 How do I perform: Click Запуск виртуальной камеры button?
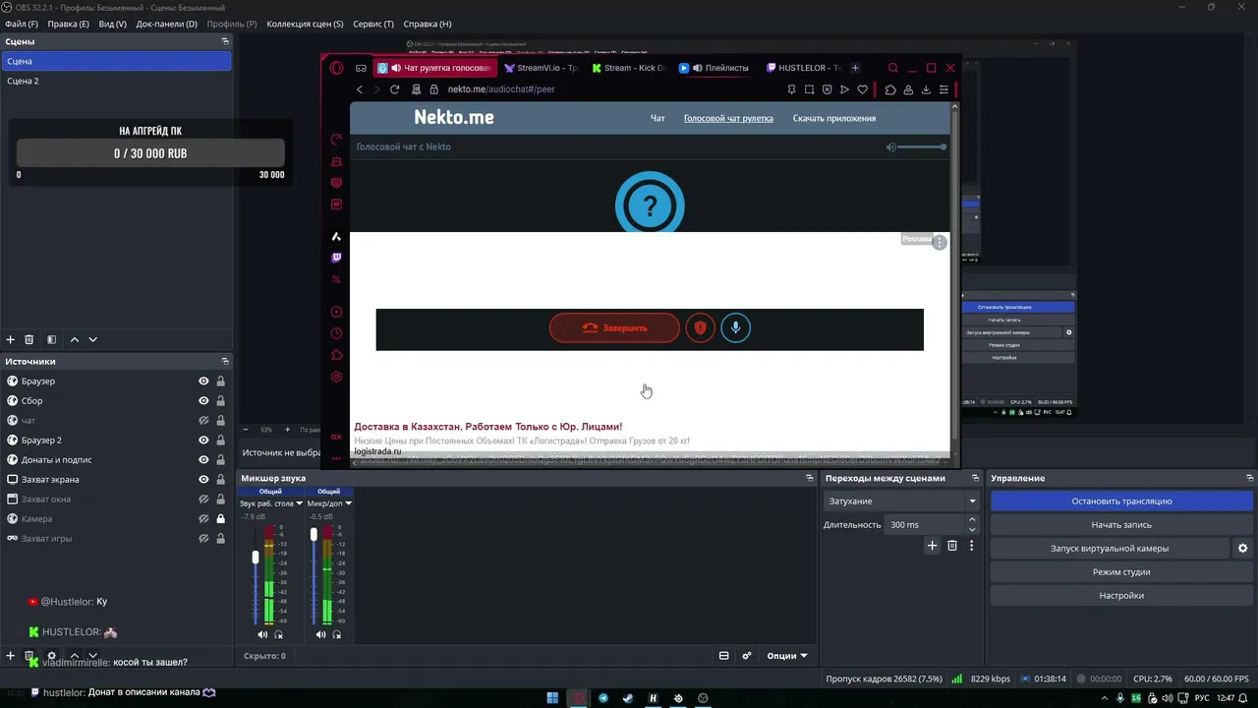tap(1110, 549)
